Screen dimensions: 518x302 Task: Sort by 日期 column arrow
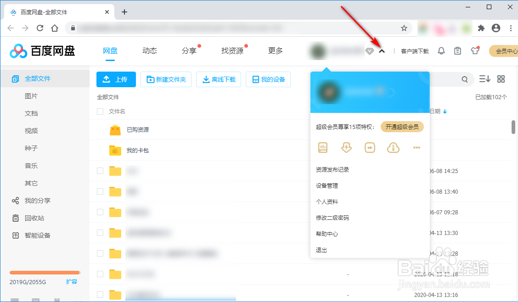click(x=445, y=112)
